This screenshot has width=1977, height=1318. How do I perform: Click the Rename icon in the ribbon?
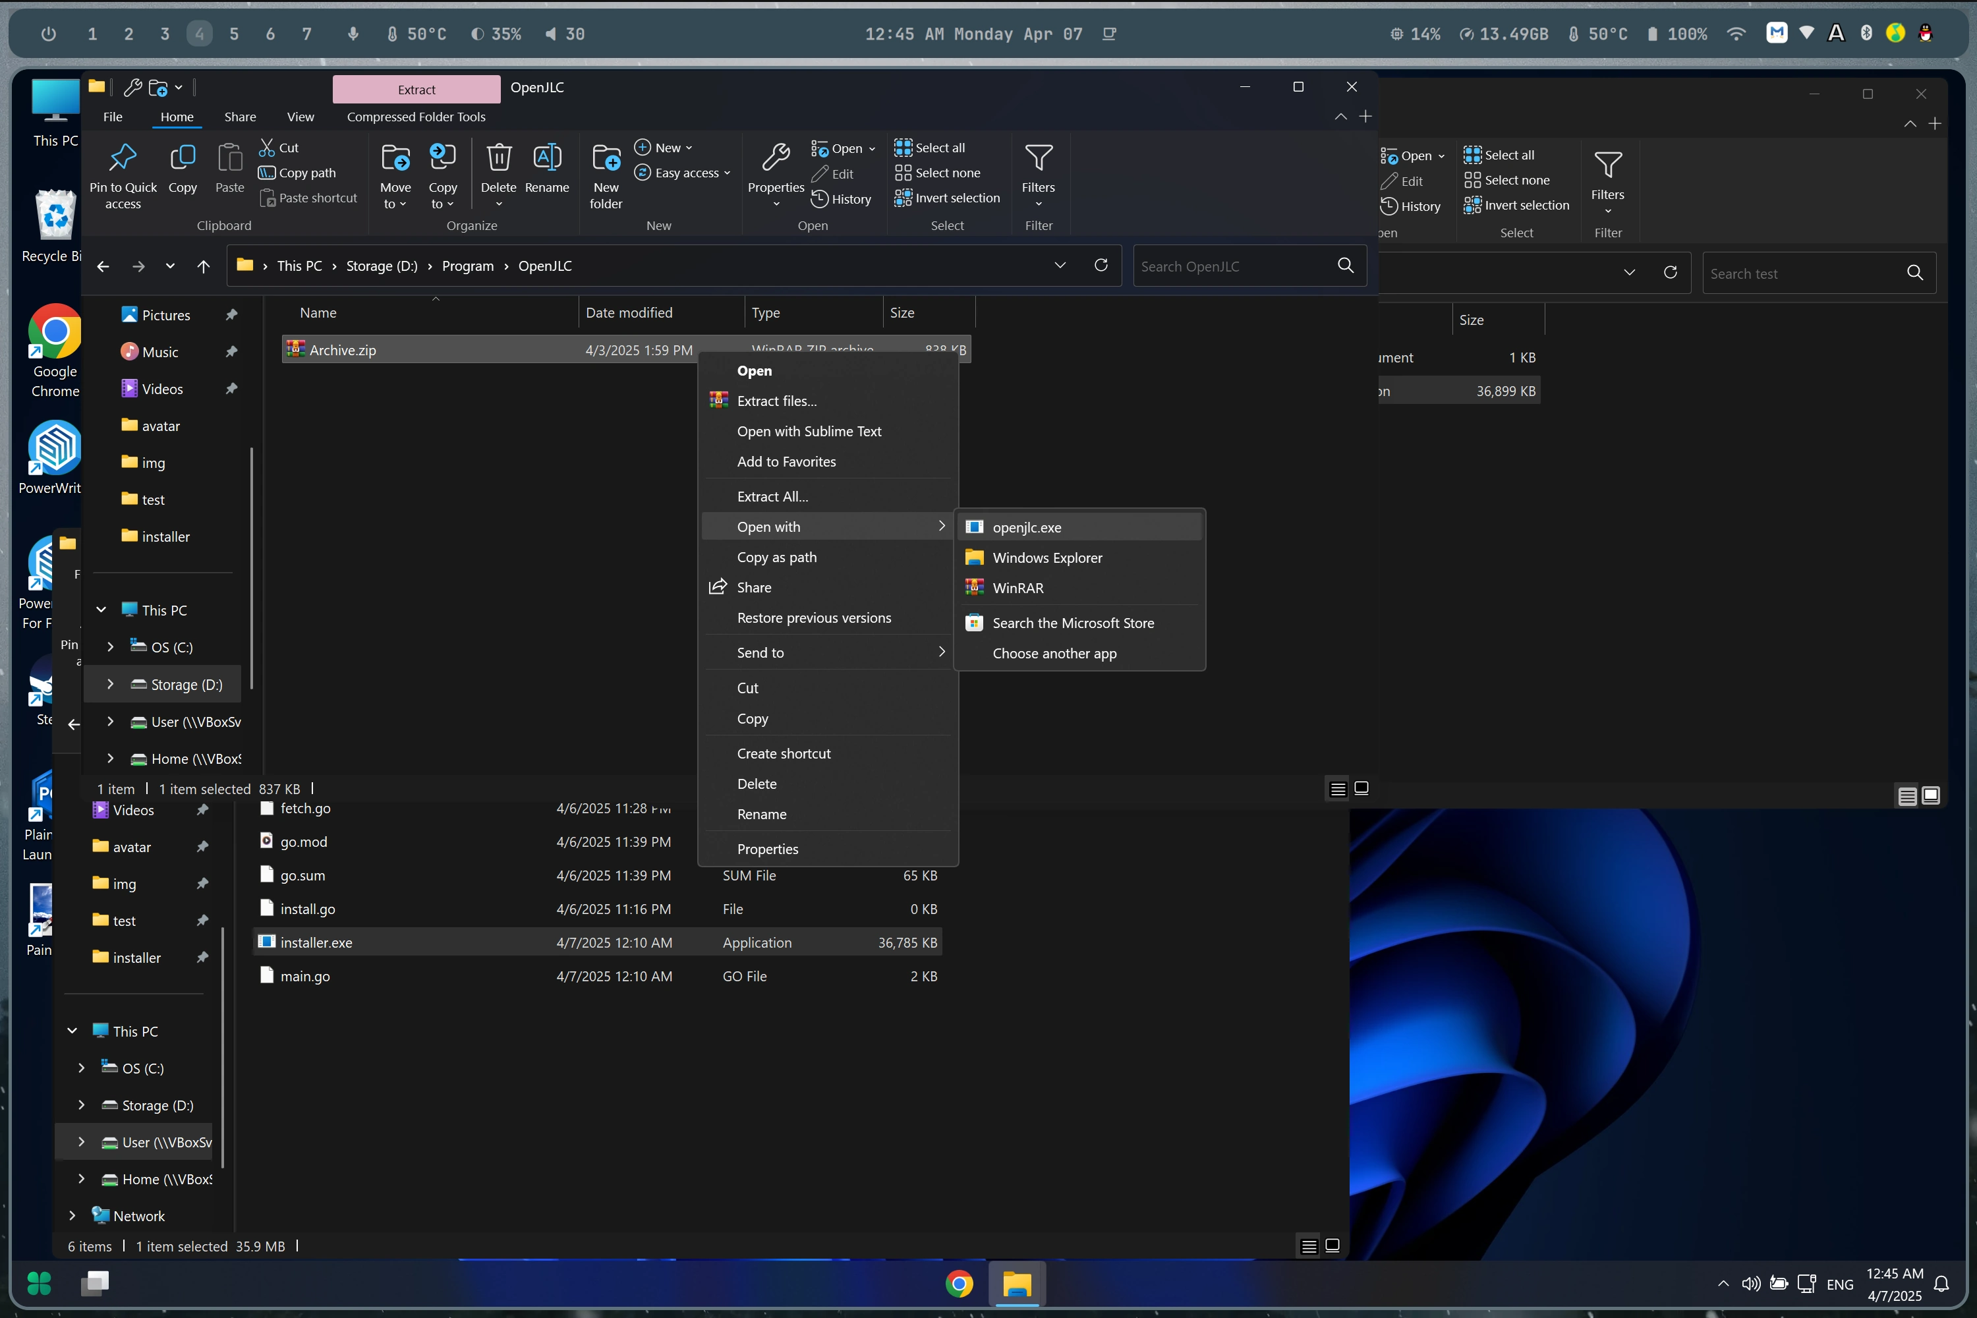pyautogui.click(x=546, y=158)
